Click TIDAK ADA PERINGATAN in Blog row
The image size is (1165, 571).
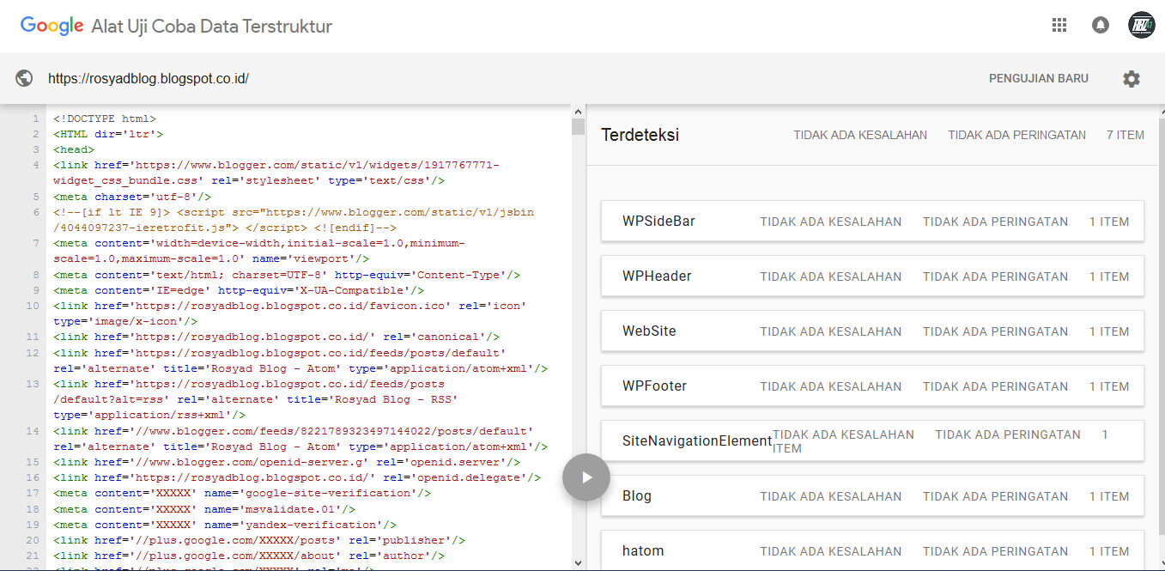(996, 496)
